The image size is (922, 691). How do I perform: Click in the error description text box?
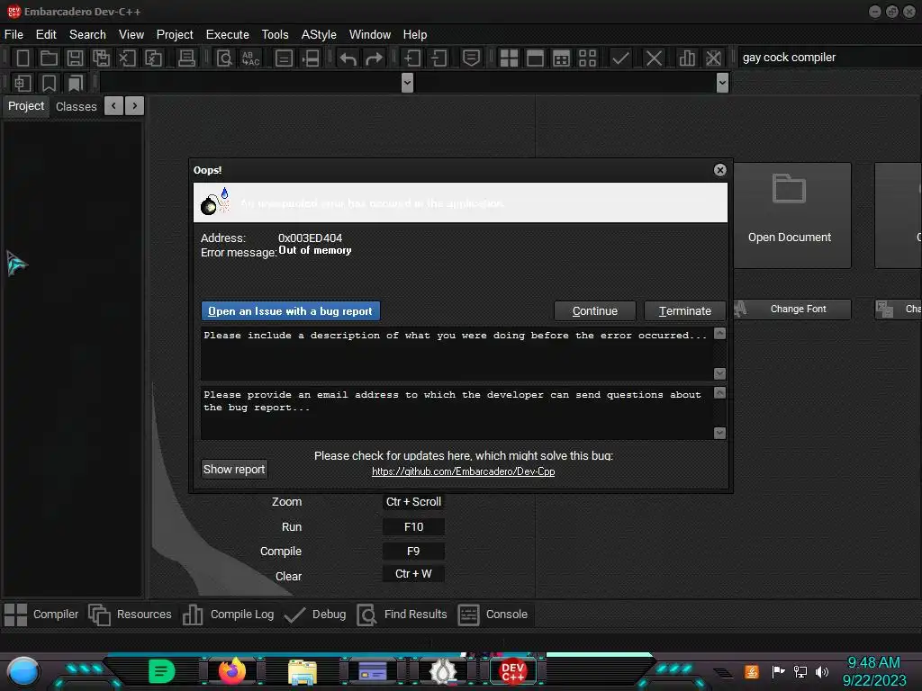456,354
